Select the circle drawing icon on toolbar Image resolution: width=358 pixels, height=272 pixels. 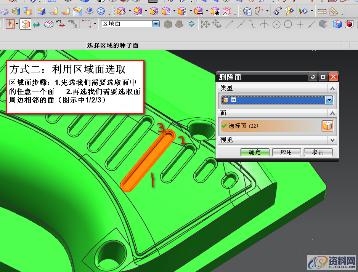point(276,24)
